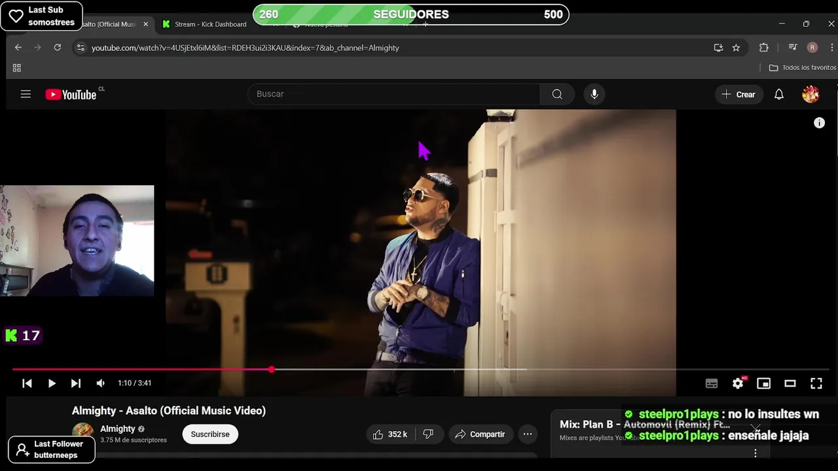The image size is (838, 471).
Task: Open the YouTube hamburger guide menu
Action: click(x=26, y=94)
